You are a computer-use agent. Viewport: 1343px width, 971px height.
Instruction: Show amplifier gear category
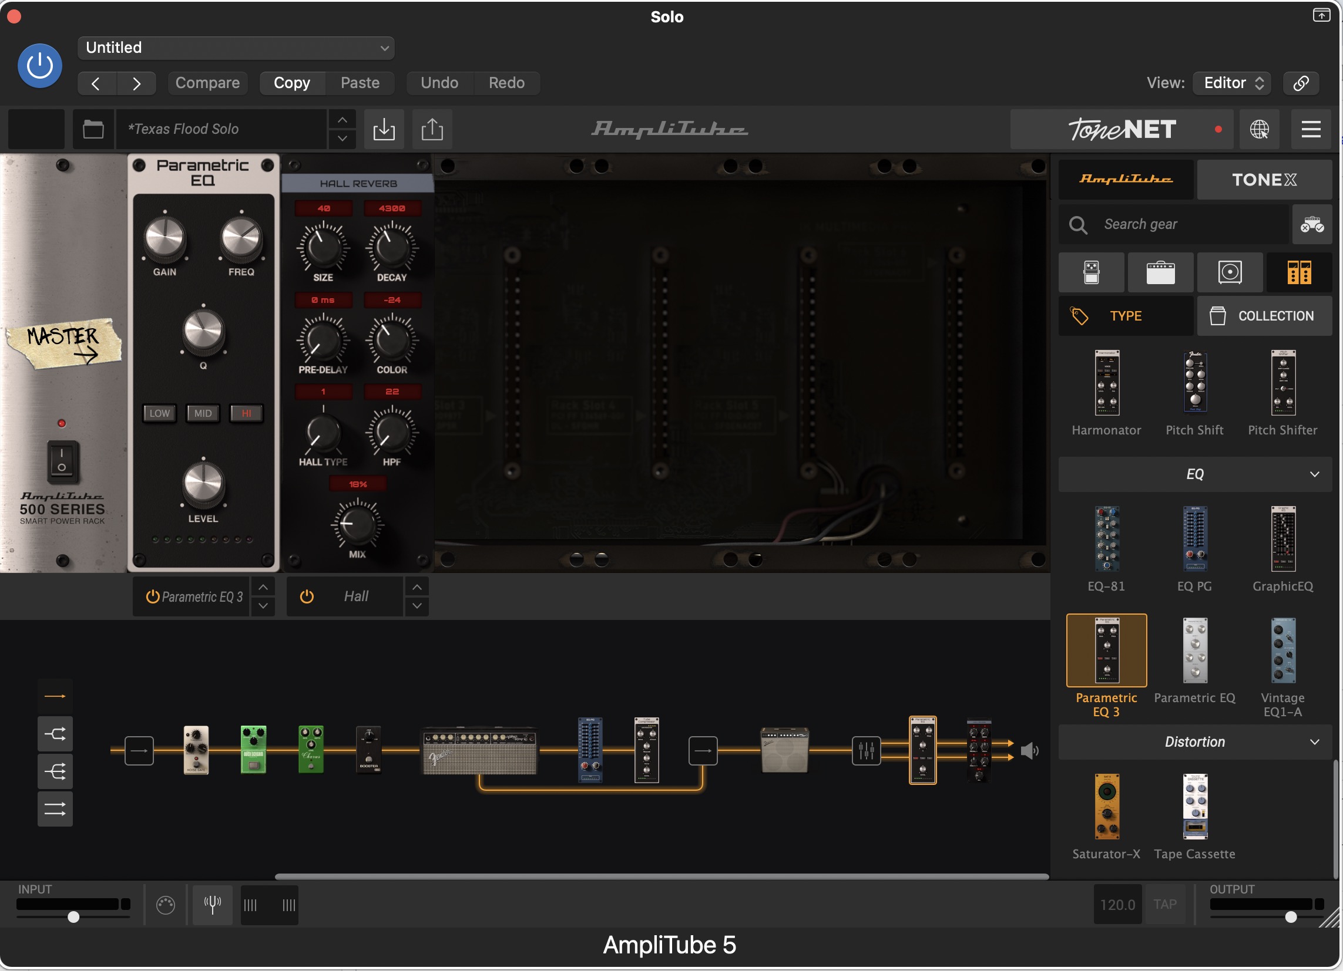(1160, 272)
